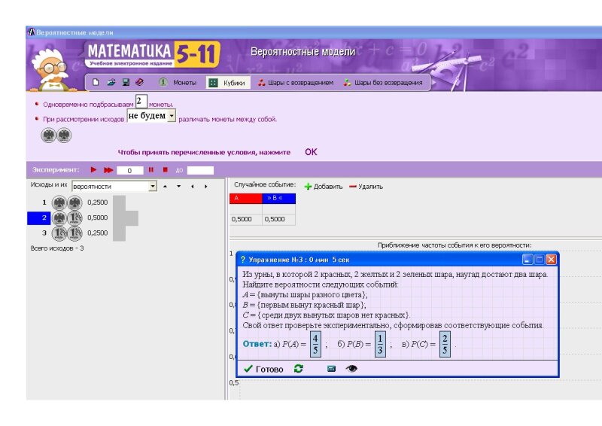Switch to the Монеты model tab

[x=178, y=83]
